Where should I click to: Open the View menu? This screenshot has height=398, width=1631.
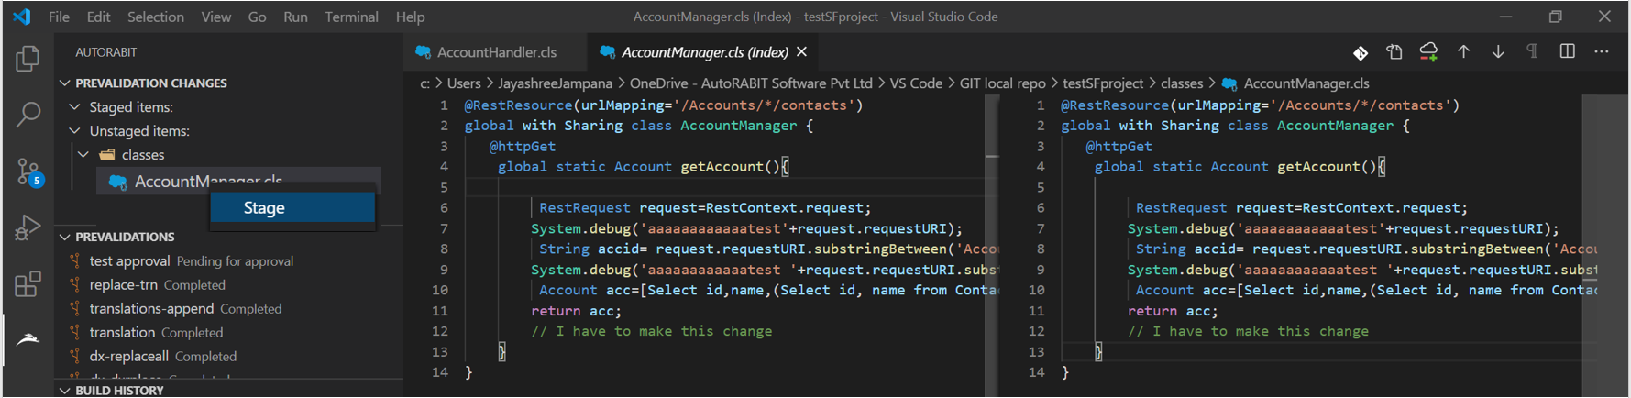(216, 17)
